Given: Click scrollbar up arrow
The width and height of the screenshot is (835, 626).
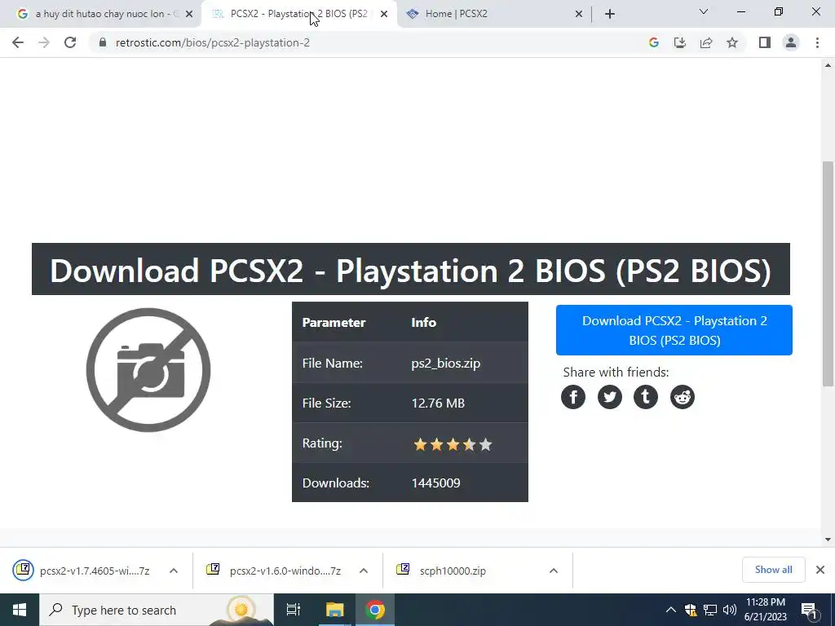Looking at the screenshot, I should (x=828, y=65).
